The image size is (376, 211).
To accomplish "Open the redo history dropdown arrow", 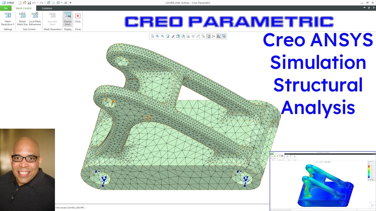I will tap(45, 3).
